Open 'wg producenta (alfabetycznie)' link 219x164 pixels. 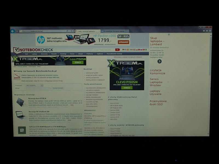[96, 88]
